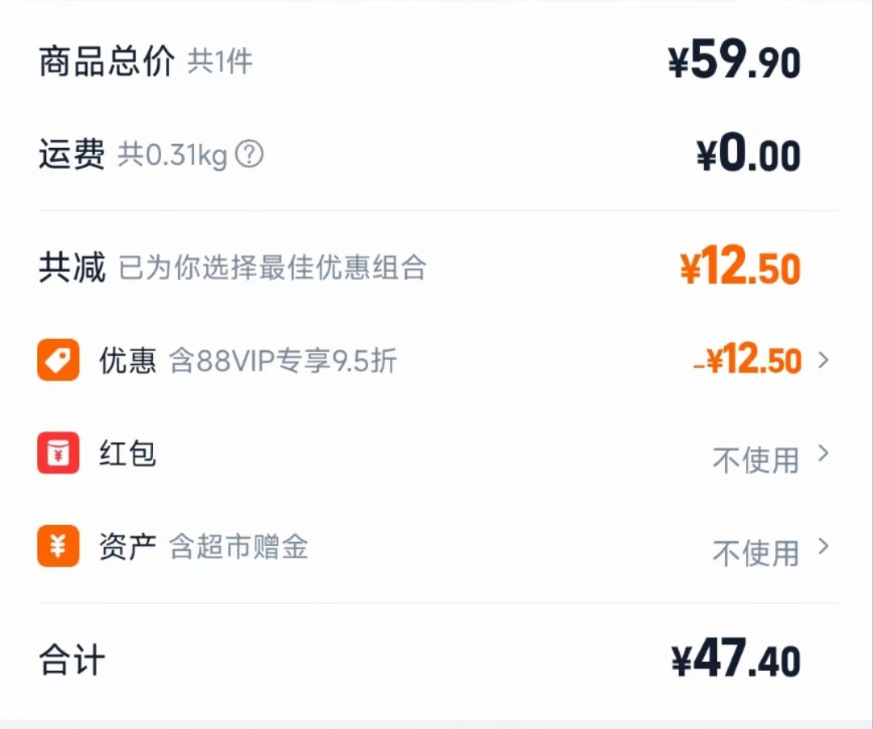Viewport: 873px width, 729px height.
Task: Click 不使用 in the 资产 row
Action: 756,553
